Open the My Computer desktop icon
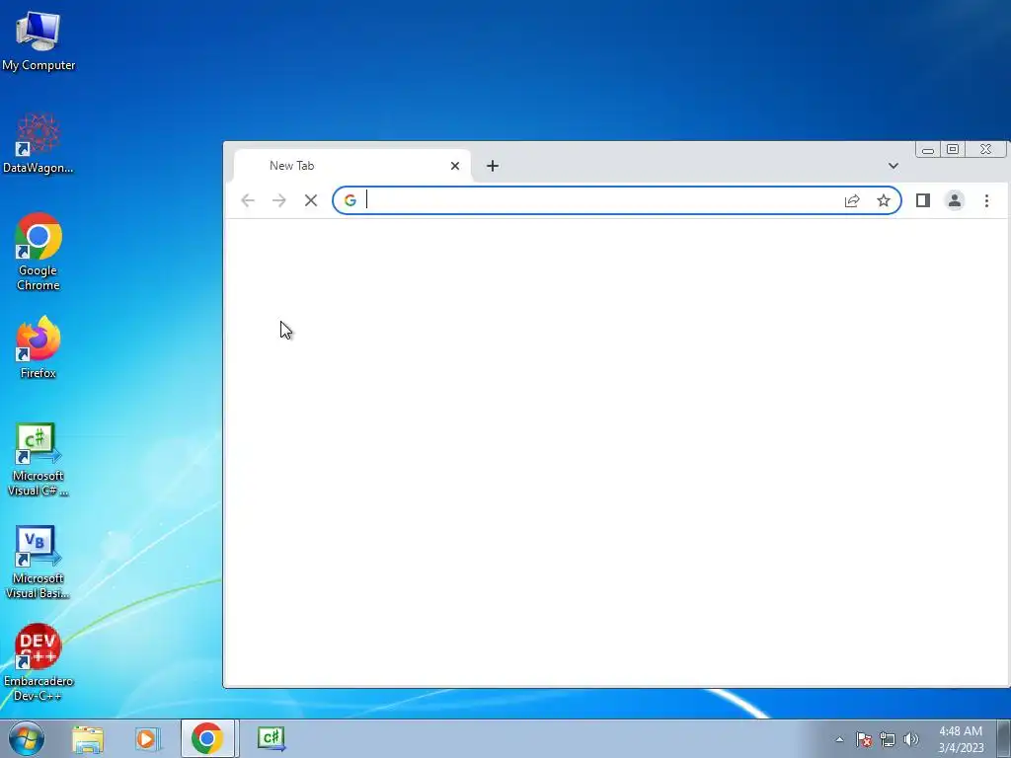Viewport: 1011px width, 758px height. (x=39, y=40)
